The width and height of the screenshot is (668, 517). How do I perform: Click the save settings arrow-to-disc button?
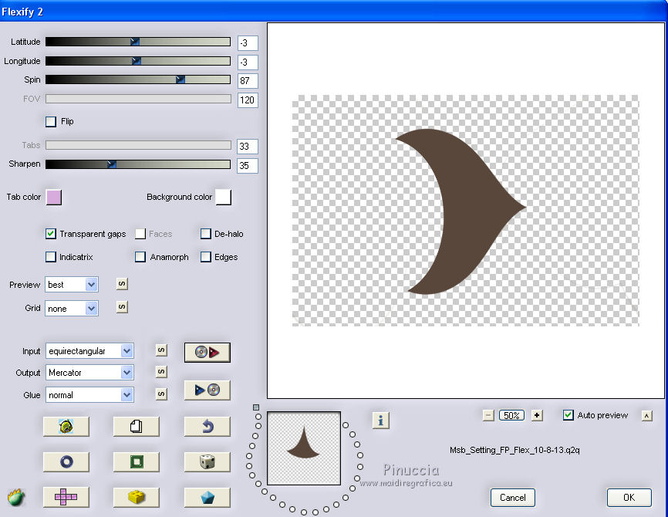click(x=207, y=390)
